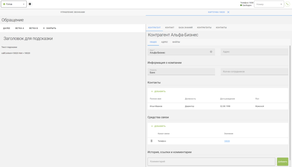This screenshot has height=167, width=292.
Task: Open the Файлы sub-tab
Action: click(176, 42)
